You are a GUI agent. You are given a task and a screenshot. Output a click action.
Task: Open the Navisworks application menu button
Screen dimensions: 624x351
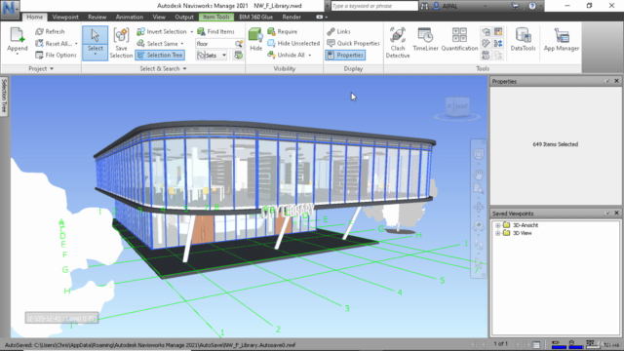click(10, 10)
